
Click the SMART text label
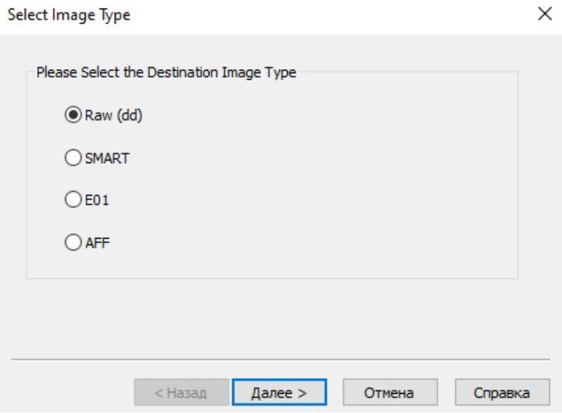coord(107,158)
